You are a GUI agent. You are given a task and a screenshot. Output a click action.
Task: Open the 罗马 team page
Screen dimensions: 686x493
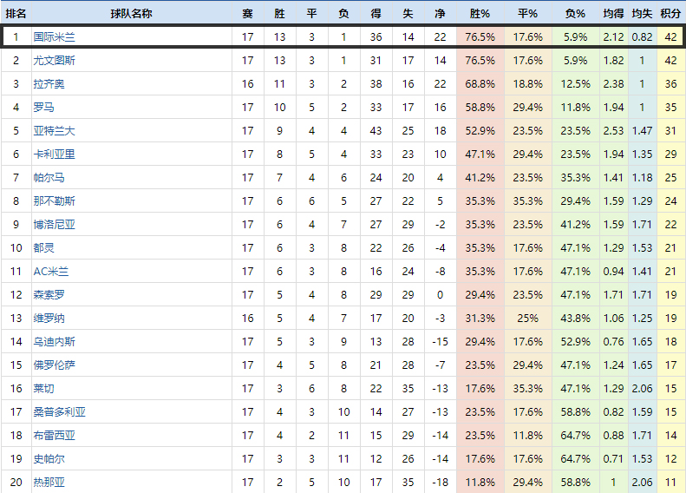click(x=43, y=108)
